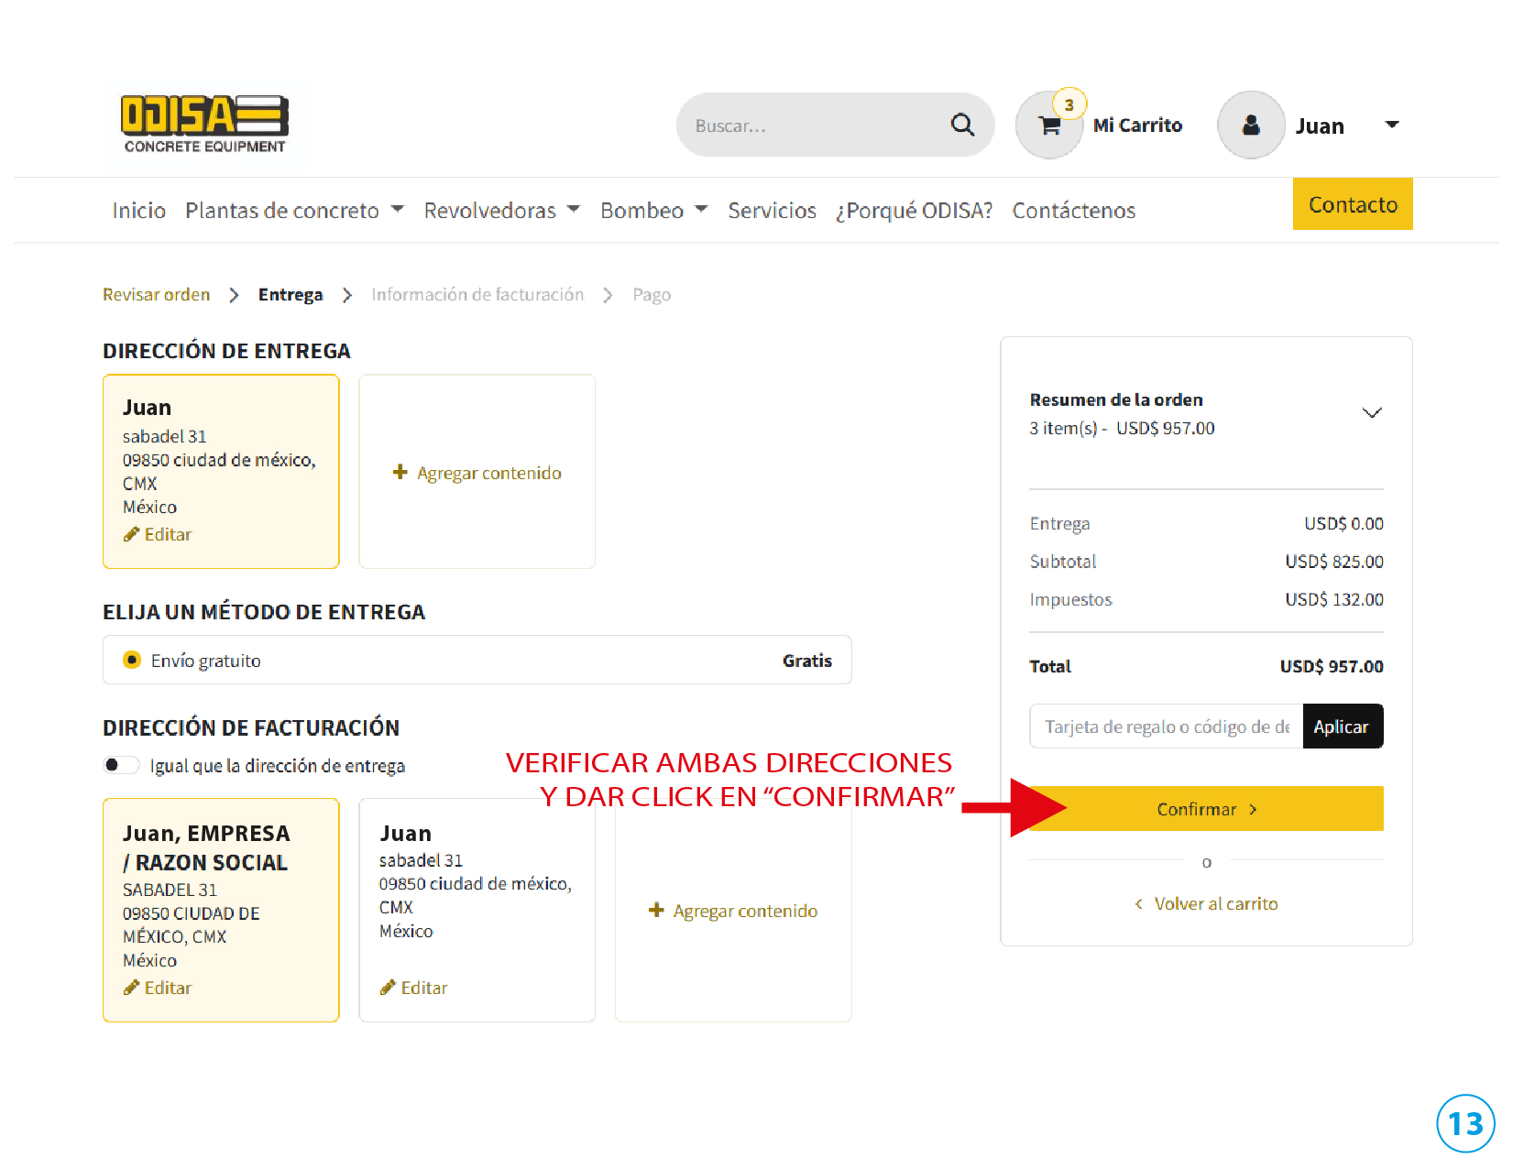Viewport: 1513px width, 1169px height.
Task: Open the Juan account dropdown arrow
Action: pyautogui.click(x=1392, y=125)
